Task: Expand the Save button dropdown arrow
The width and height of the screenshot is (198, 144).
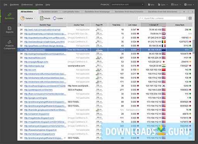Action: coord(180,5)
